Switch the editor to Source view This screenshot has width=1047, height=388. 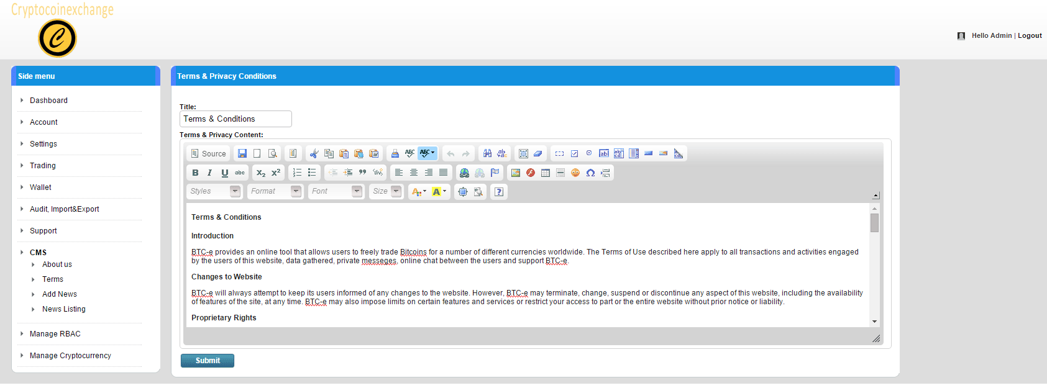[208, 153]
